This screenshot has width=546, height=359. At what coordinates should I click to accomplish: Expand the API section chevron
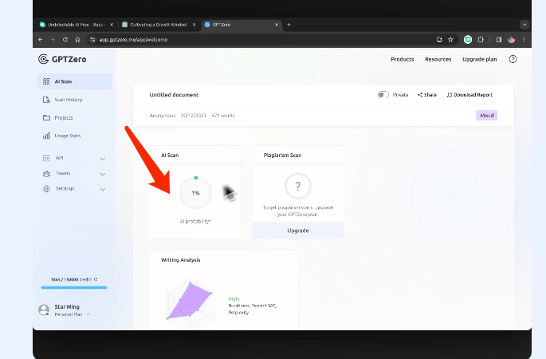point(103,159)
